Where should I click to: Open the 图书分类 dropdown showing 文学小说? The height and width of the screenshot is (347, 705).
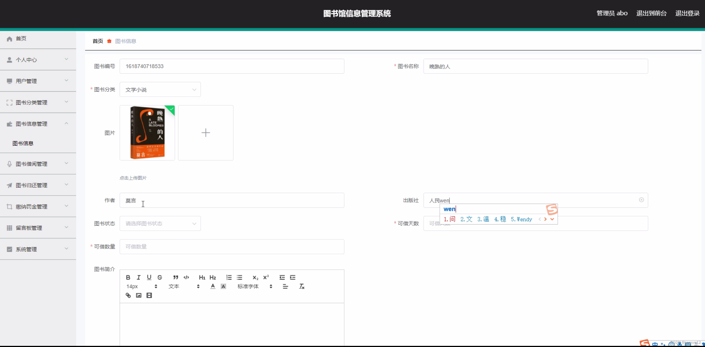click(x=160, y=90)
